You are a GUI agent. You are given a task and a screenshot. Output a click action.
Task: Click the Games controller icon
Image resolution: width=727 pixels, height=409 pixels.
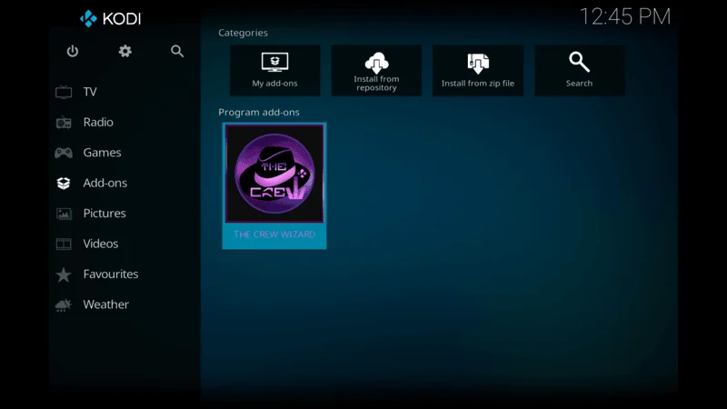pos(64,153)
